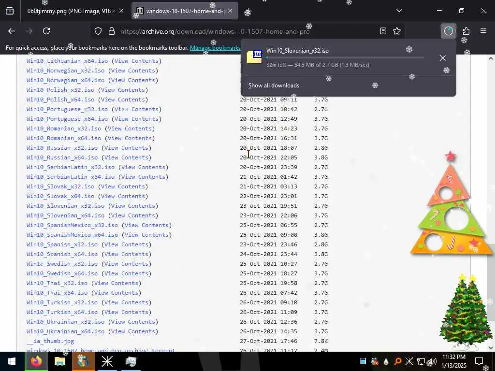The image size is (495, 371).
Task: Open the Firefox application menu
Action: pyautogui.click(x=483, y=31)
